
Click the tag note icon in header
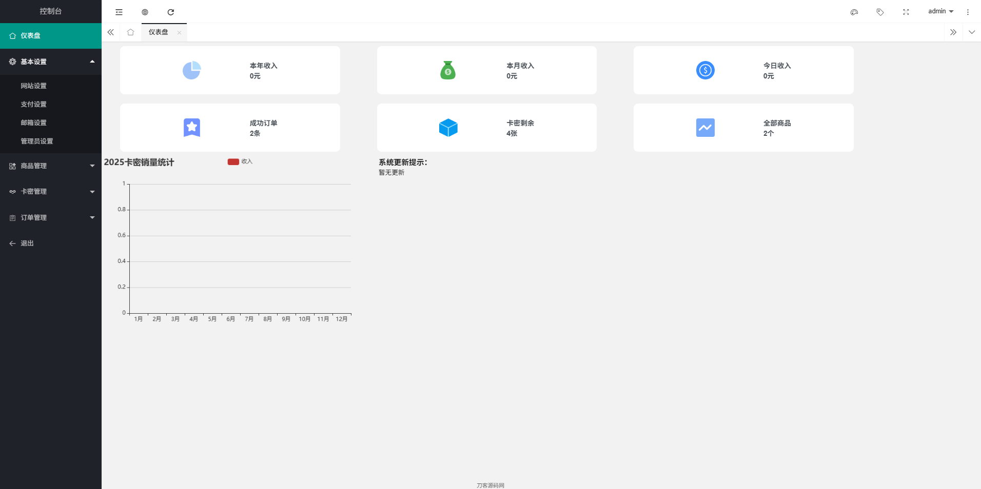[880, 12]
